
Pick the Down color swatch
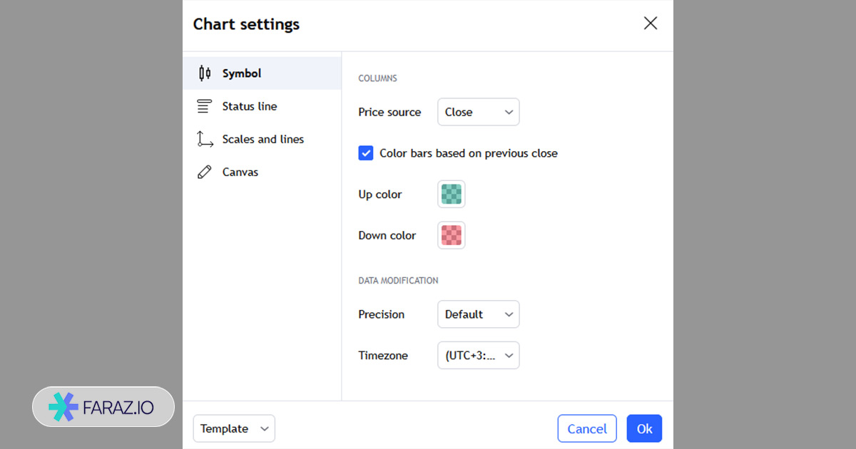452,235
